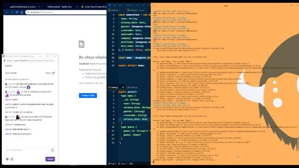This screenshot has height=168, width=299.
Task: Click 'const GameSchema' line in upper editor
Action: coord(134,14)
